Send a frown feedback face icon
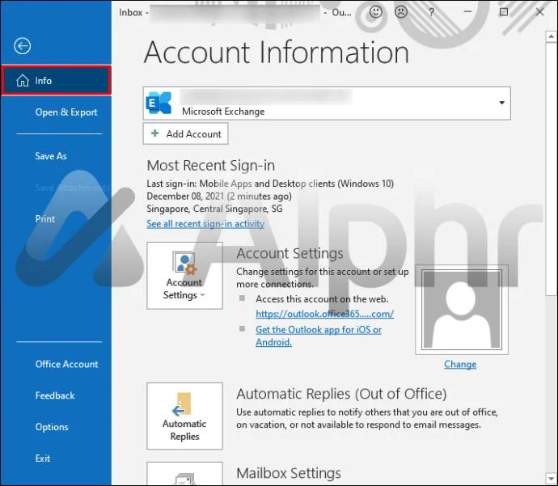 pyautogui.click(x=401, y=12)
